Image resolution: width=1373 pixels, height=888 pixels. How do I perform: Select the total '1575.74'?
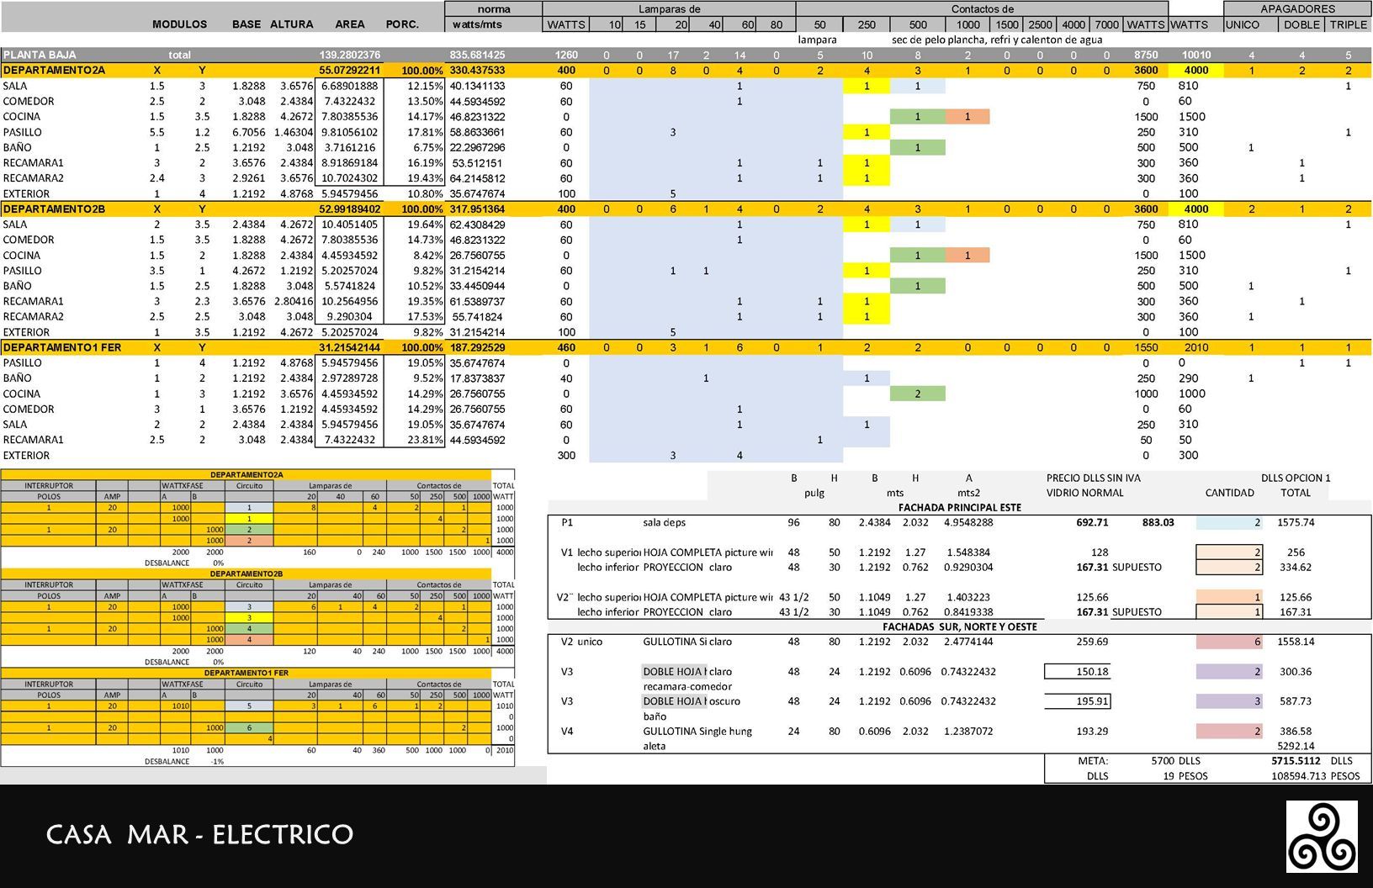pos(1296,522)
